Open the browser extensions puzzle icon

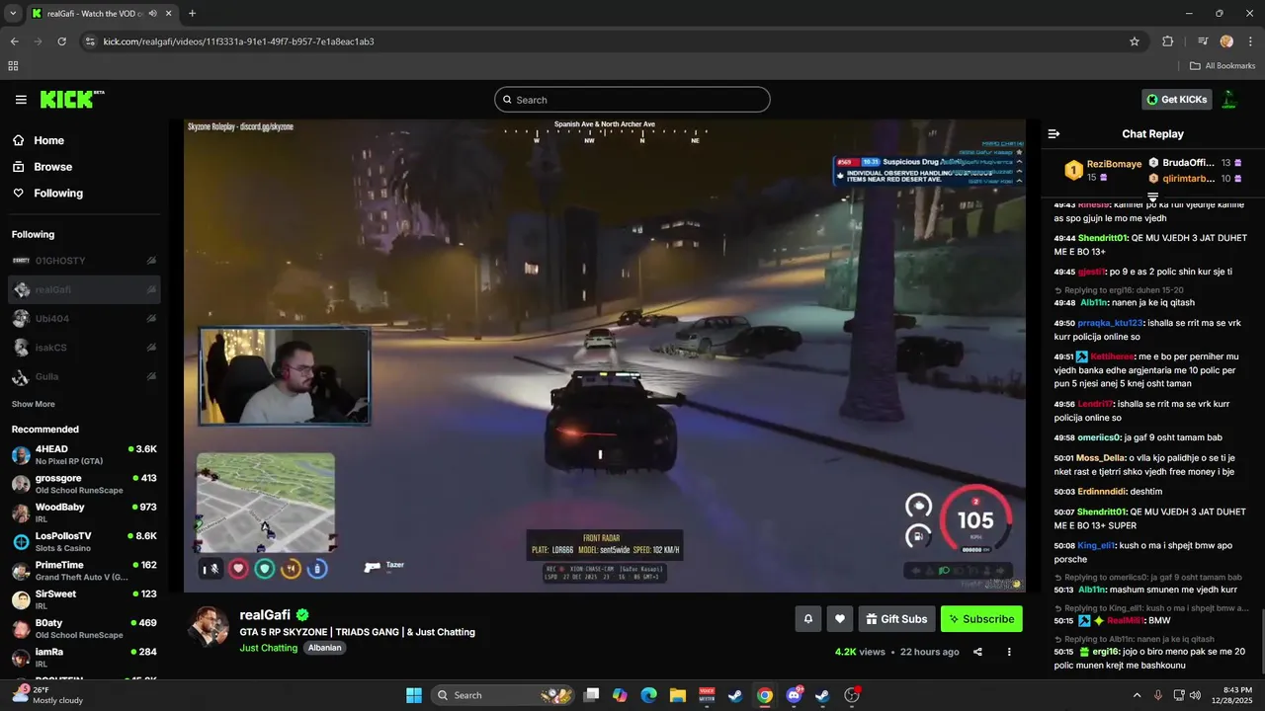(1168, 41)
